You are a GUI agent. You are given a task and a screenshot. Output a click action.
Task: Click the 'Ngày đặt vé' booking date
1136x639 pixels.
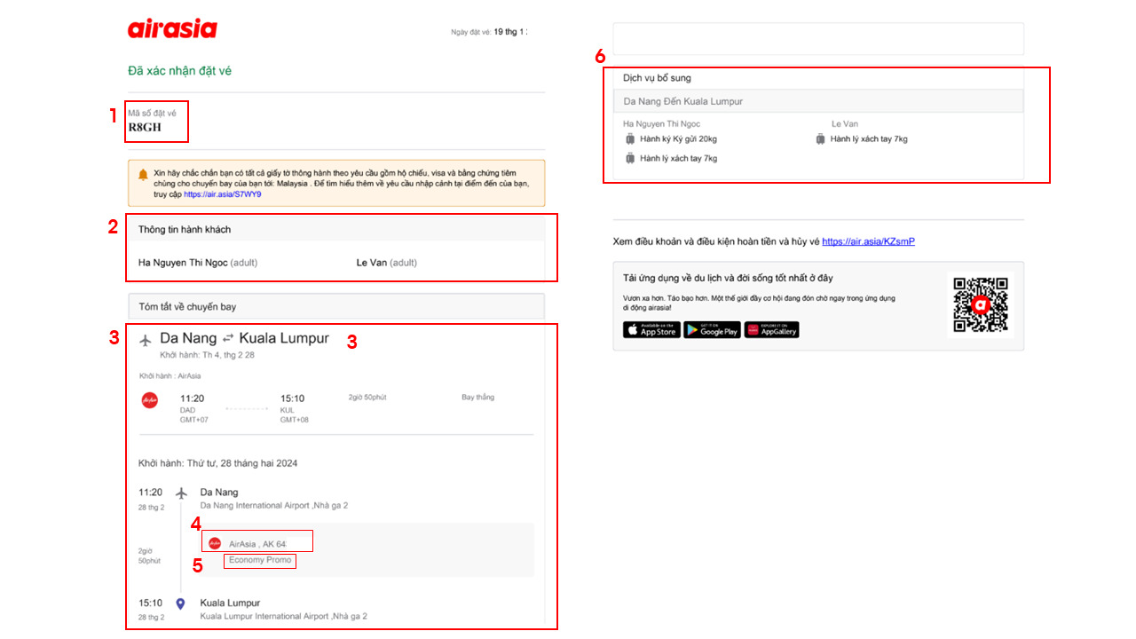[x=489, y=32]
